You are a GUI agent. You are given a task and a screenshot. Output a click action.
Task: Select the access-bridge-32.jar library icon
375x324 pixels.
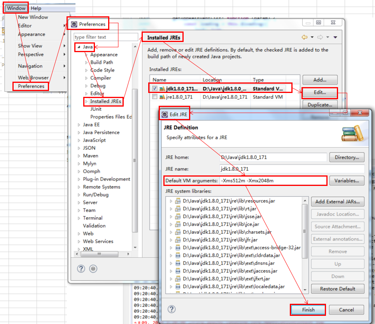tap(178, 248)
